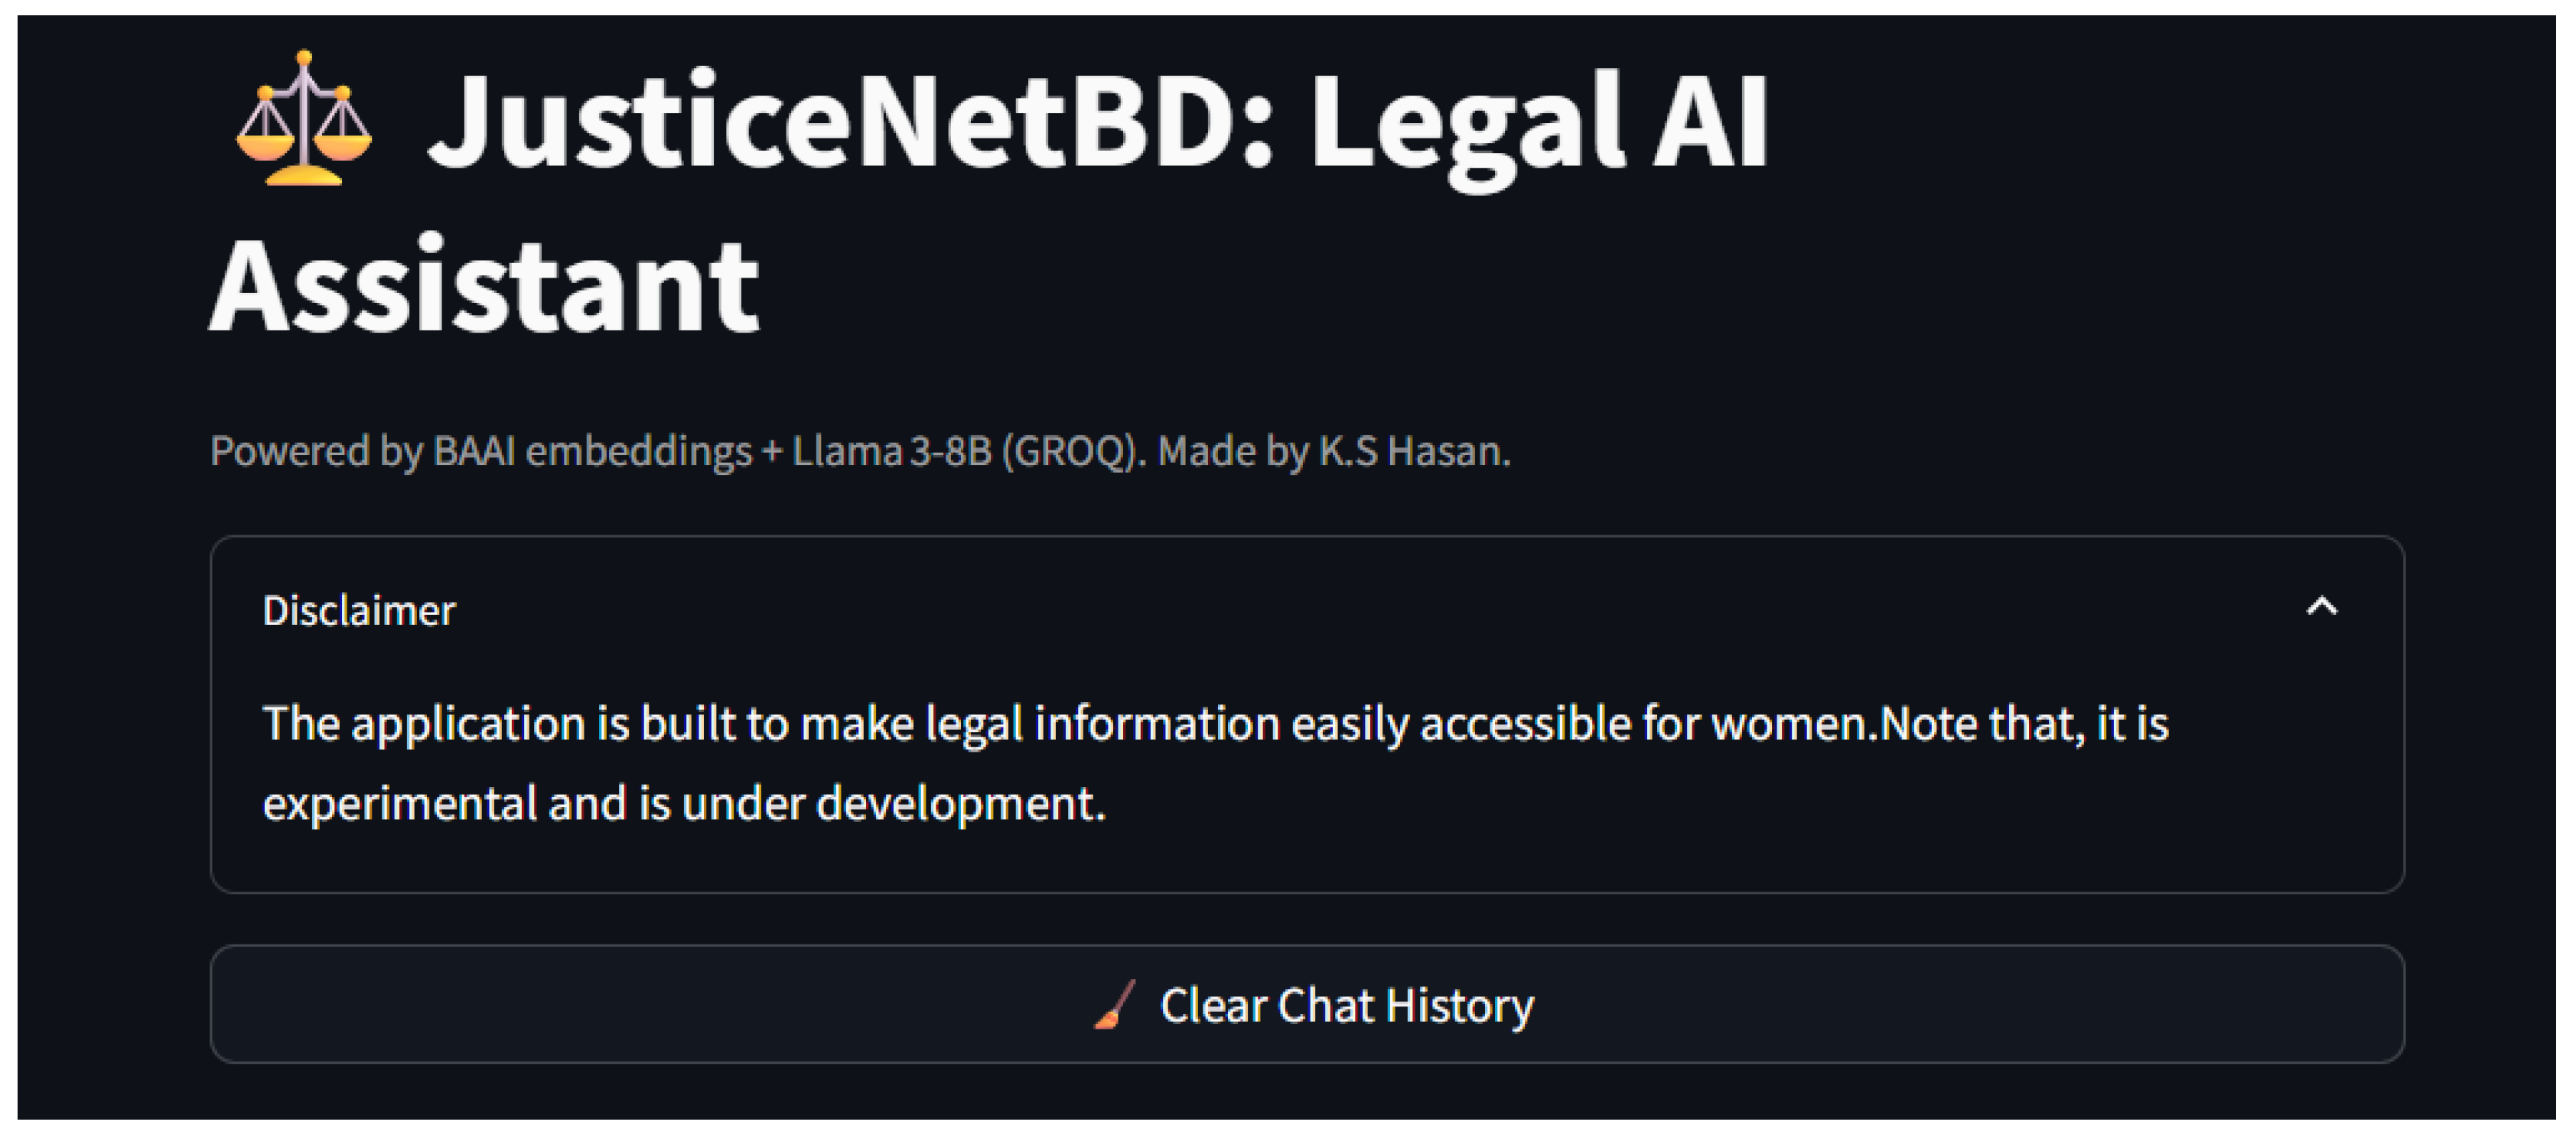Click the Disclaimer expander label
2576x1138 pixels.
[x=358, y=611]
